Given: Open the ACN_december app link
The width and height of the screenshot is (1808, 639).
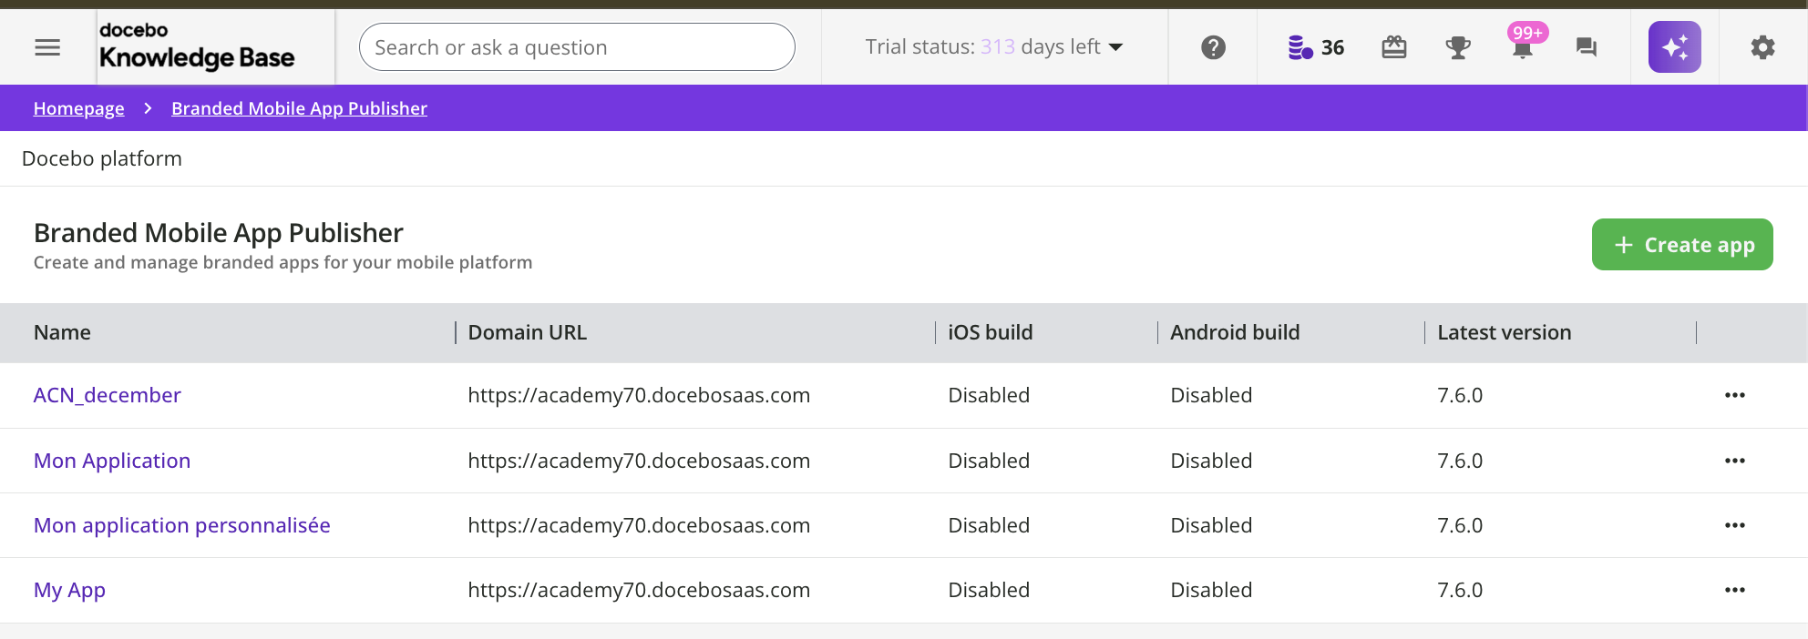Looking at the screenshot, I should (x=108, y=395).
